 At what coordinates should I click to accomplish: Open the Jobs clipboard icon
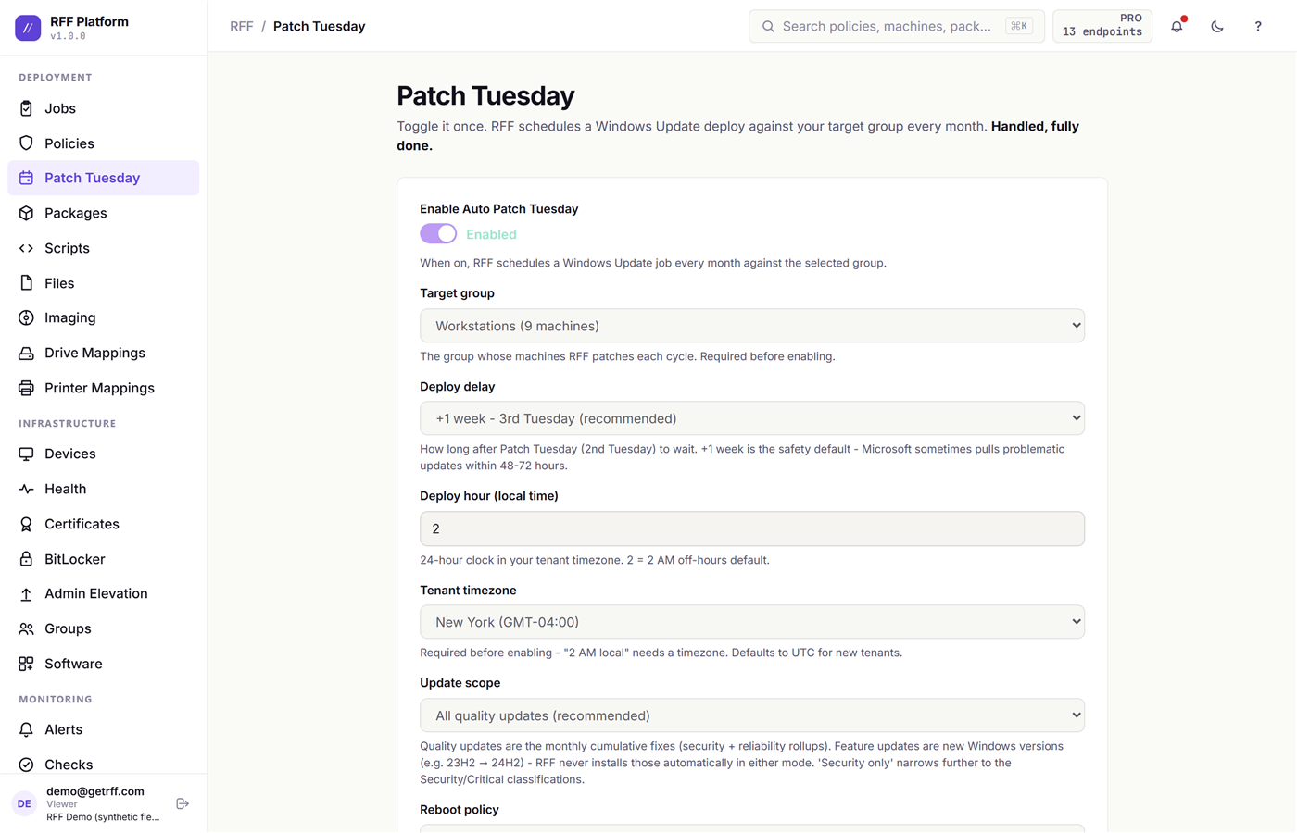26,108
